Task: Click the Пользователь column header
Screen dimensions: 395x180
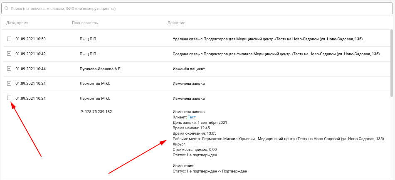Action: pyautogui.click(x=85, y=23)
